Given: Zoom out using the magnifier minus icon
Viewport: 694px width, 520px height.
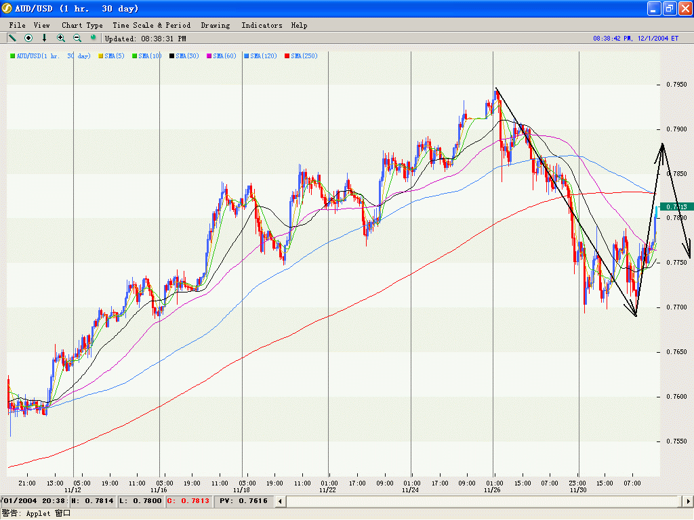Looking at the screenshot, I should tap(77, 38).
